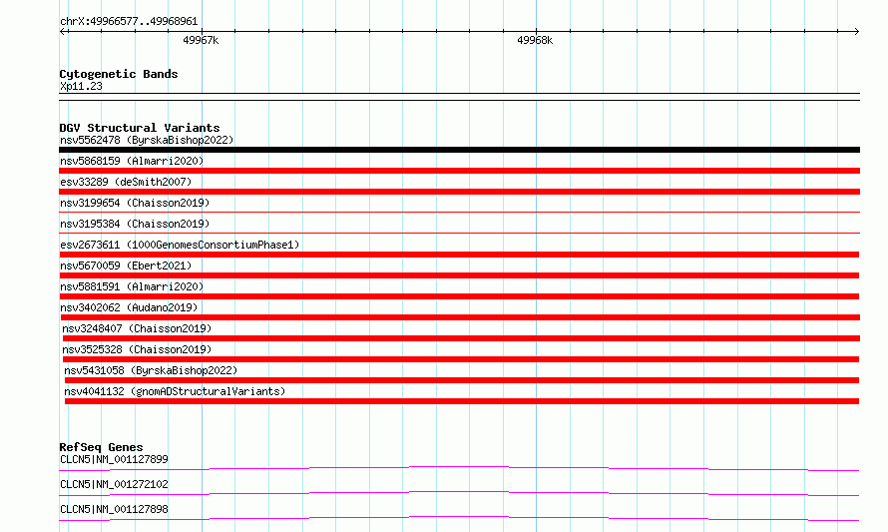Click the thin red nsv3199654 variant line
Viewport: 888px width, 532px height.
459,212
